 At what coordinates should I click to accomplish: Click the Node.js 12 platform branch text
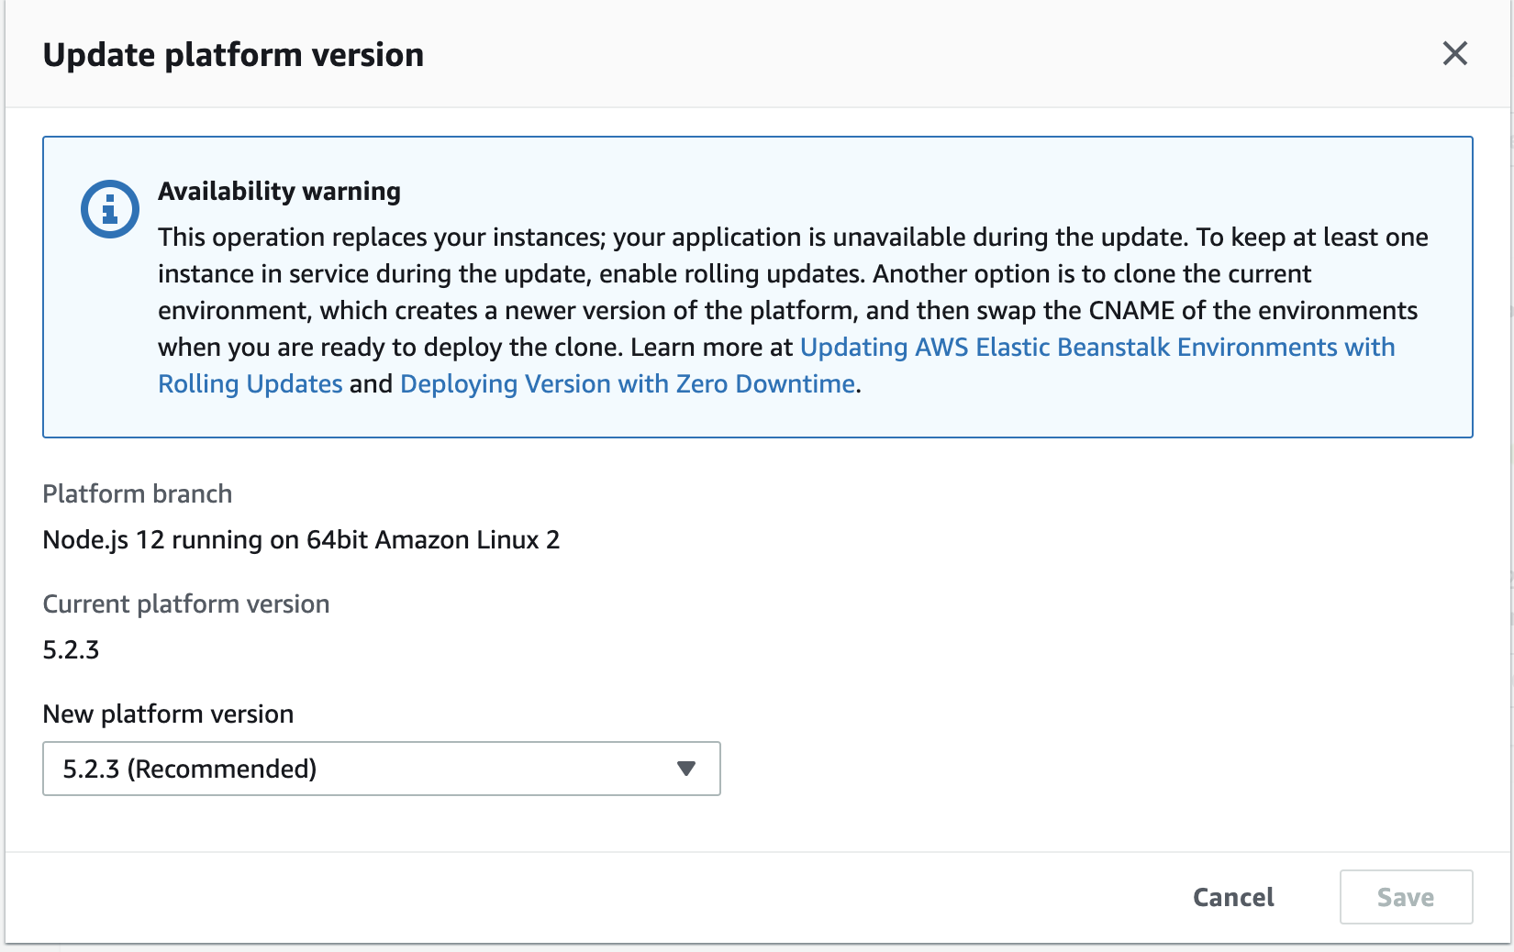pos(301,539)
